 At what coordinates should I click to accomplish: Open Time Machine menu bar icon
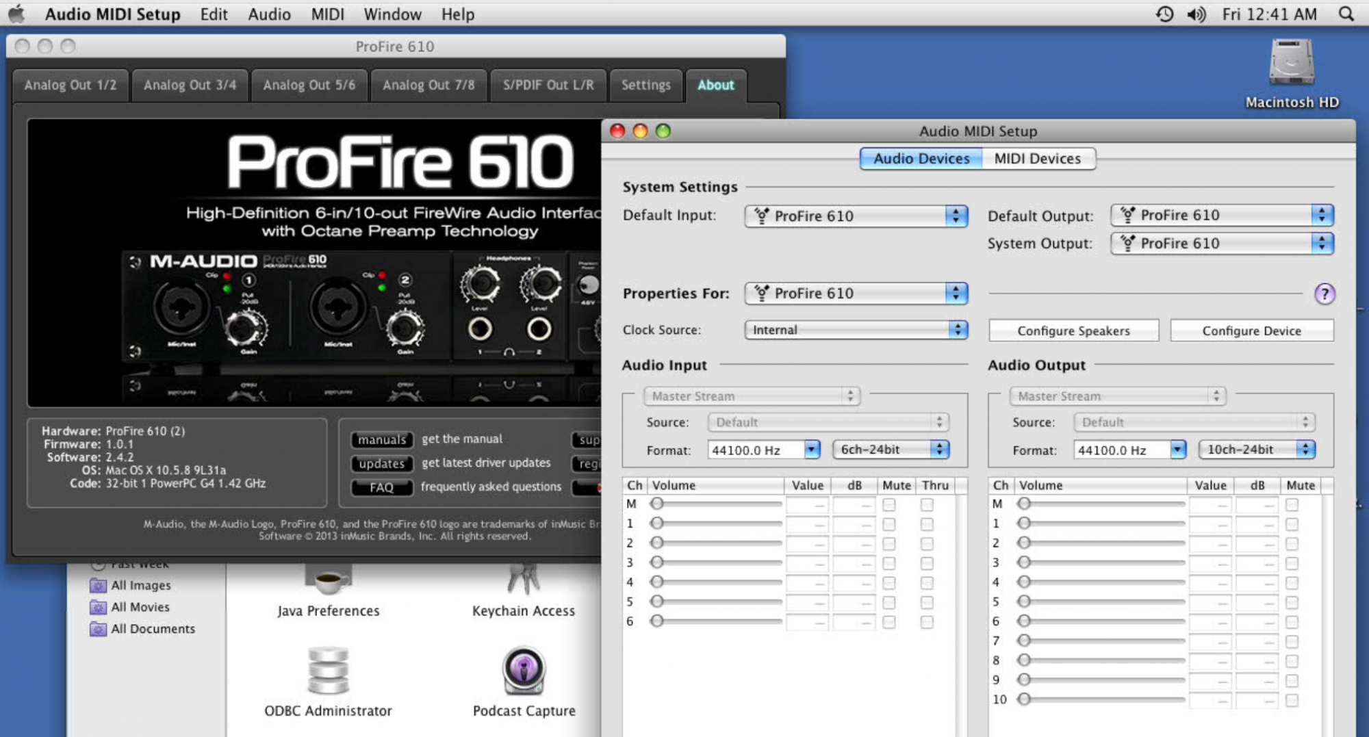[1164, 14]
